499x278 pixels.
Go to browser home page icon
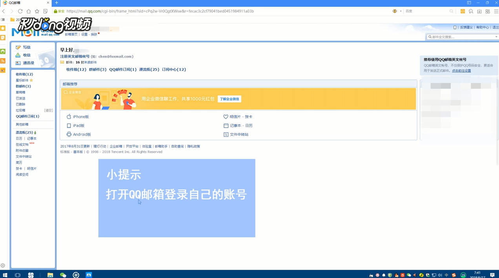click(x=29, y=11)
